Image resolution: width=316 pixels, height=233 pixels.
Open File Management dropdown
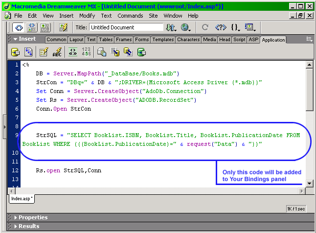pos(171,27)
